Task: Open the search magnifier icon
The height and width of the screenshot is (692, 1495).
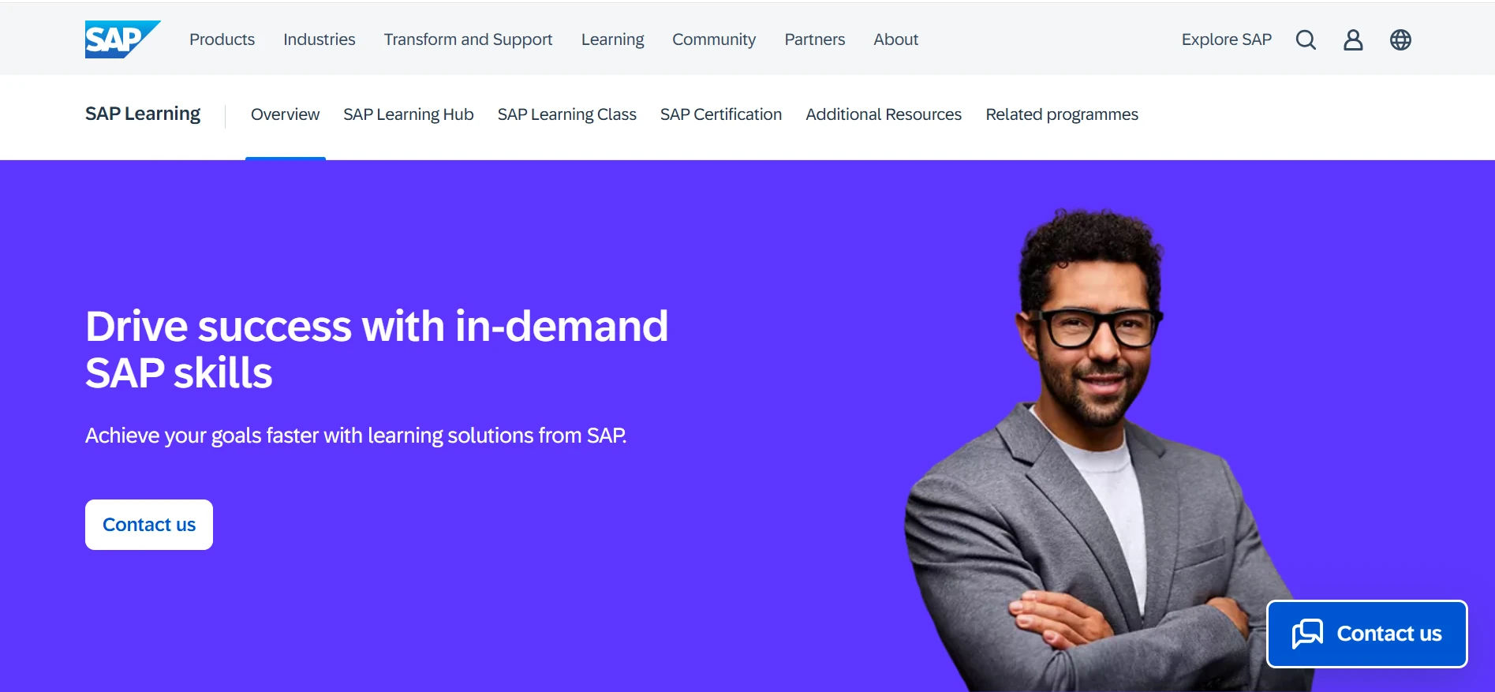Action: coord(1306,39)
